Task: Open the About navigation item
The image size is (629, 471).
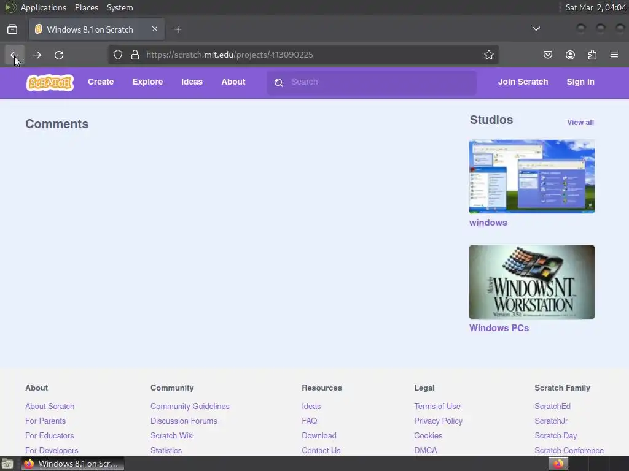Action: coord(233,82)
